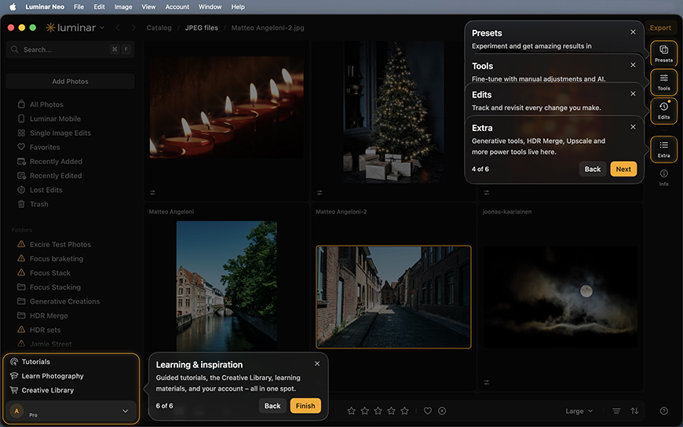Close the Presets tooltip

[x=633, y=32]
